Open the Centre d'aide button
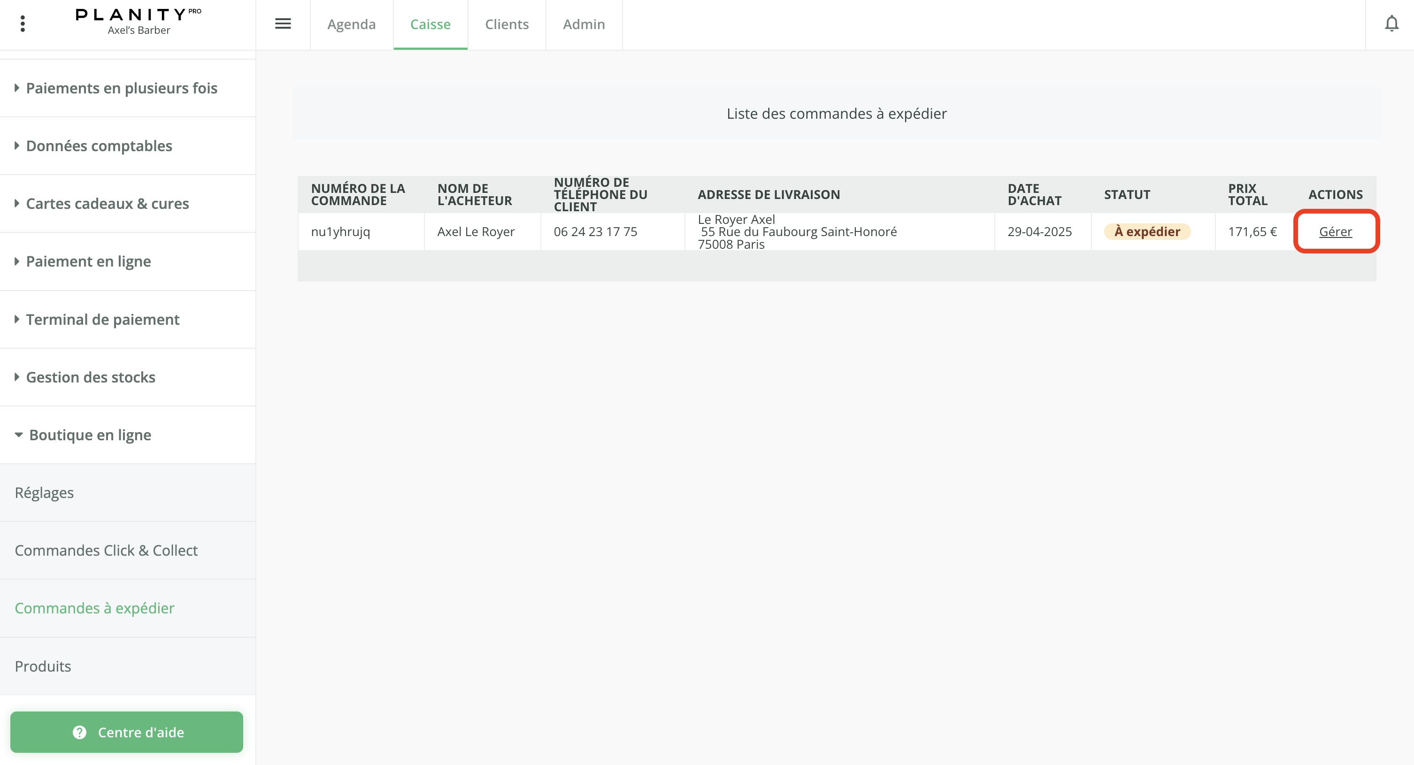1414x765 pixels. (x=127, y=732)
